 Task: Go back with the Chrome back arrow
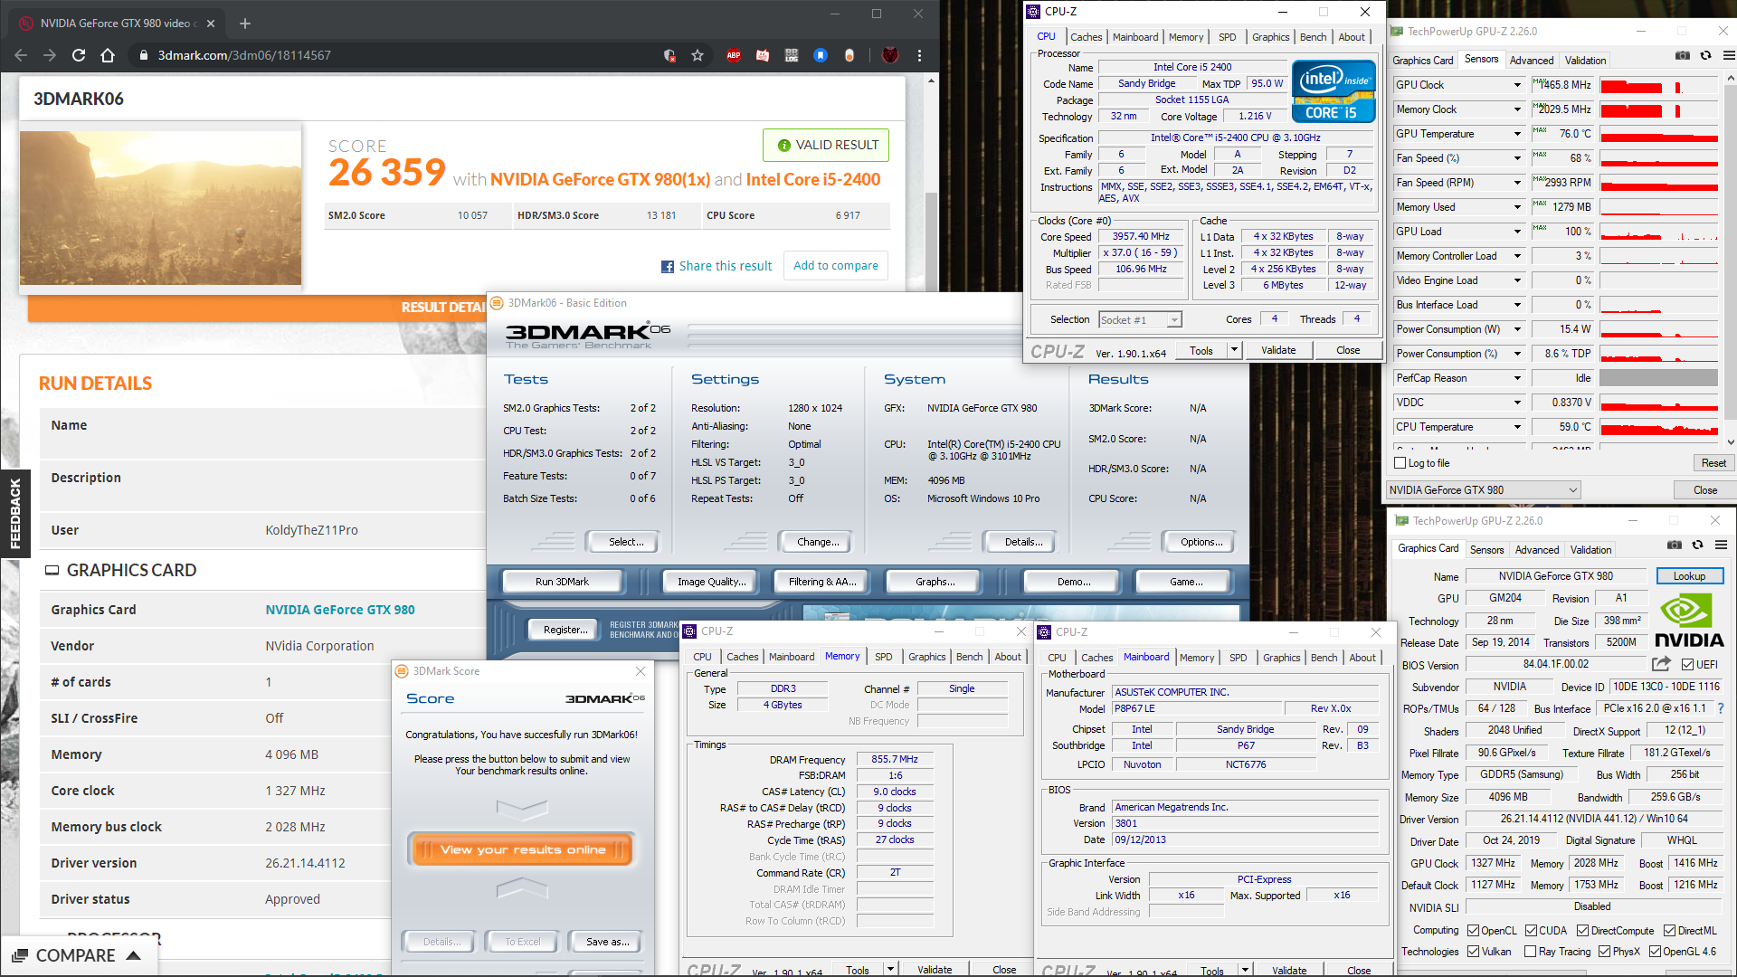tap(21, 55)
